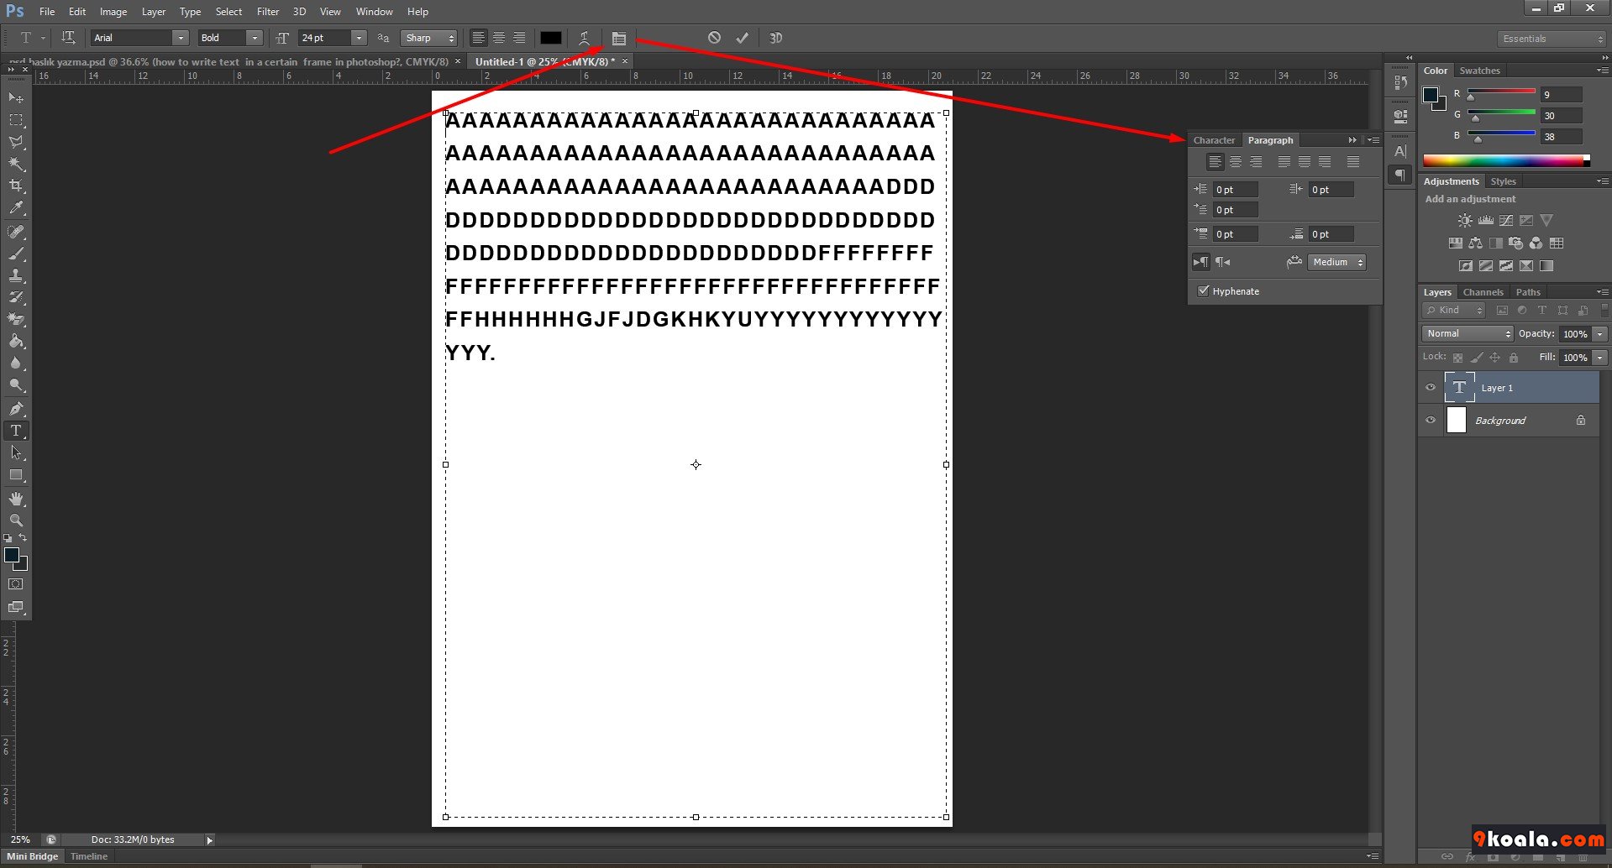This screenshot has height=868, width=1612.
Task: Cancel current text edits
Action: pos(714,38)
